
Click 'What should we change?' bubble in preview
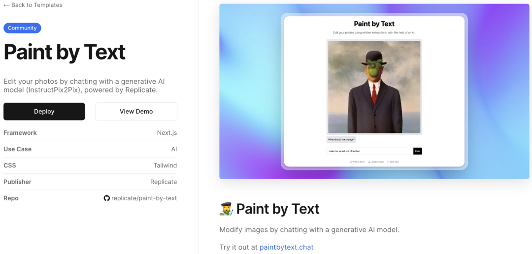341,139
